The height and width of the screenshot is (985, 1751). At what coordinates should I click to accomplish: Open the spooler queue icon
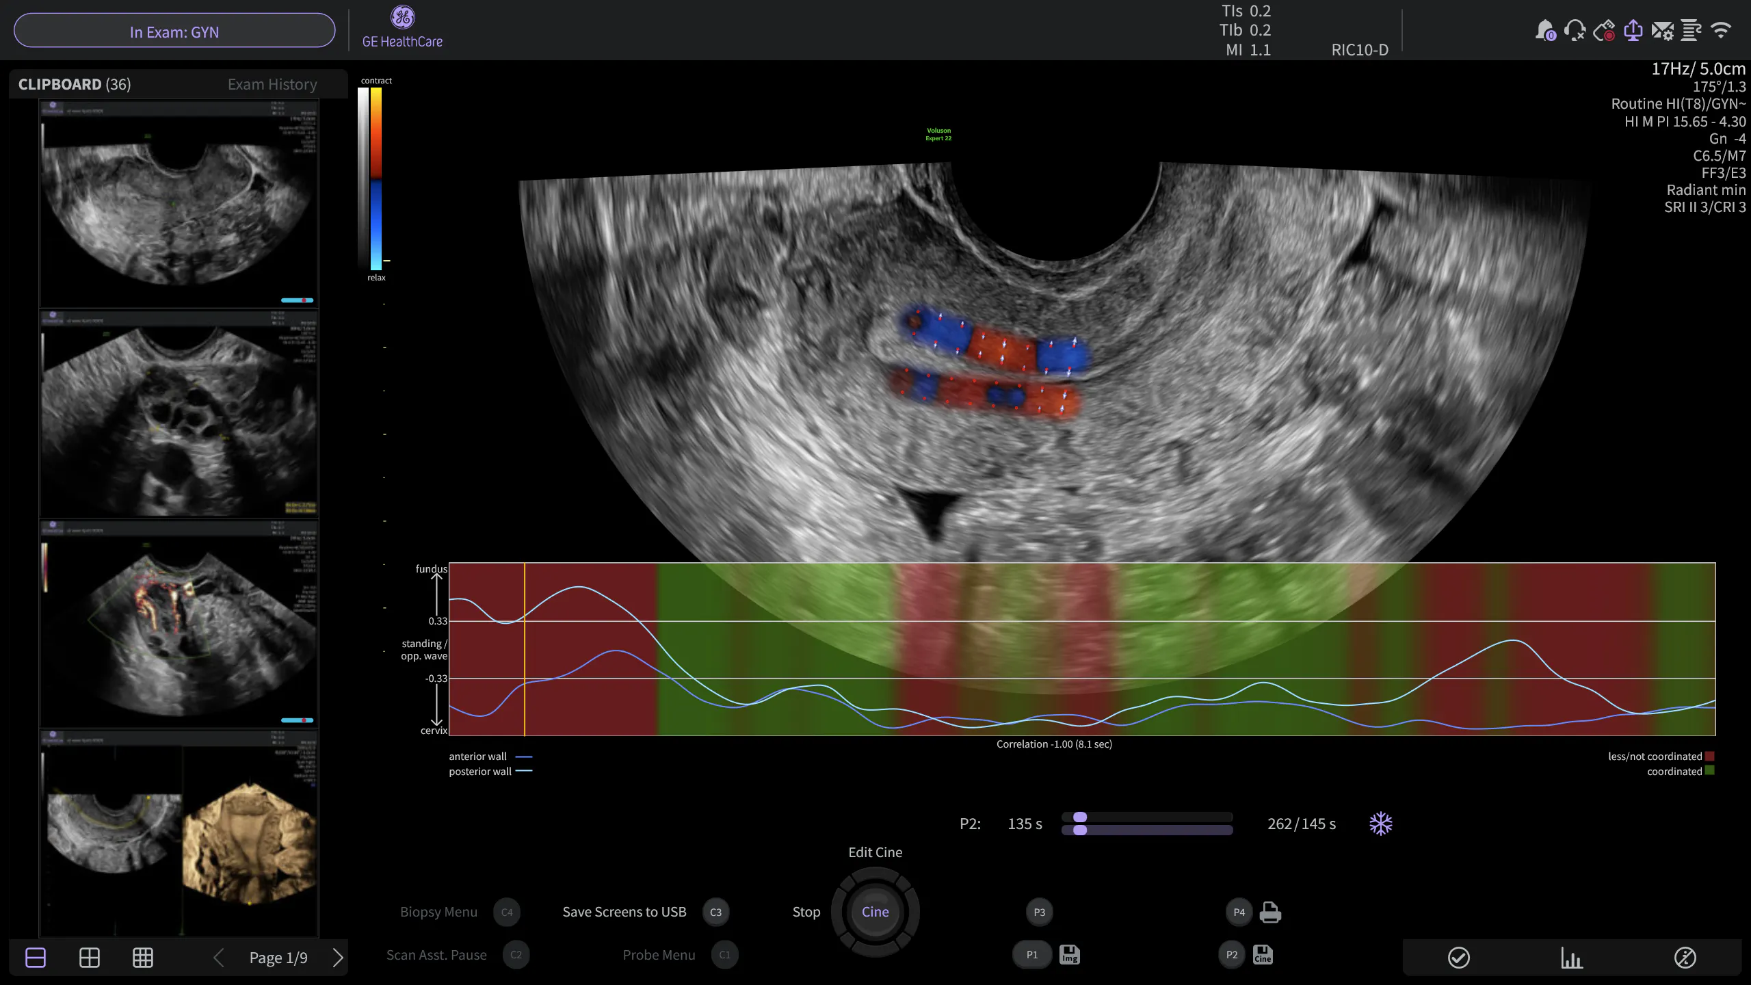(1691, 31)
